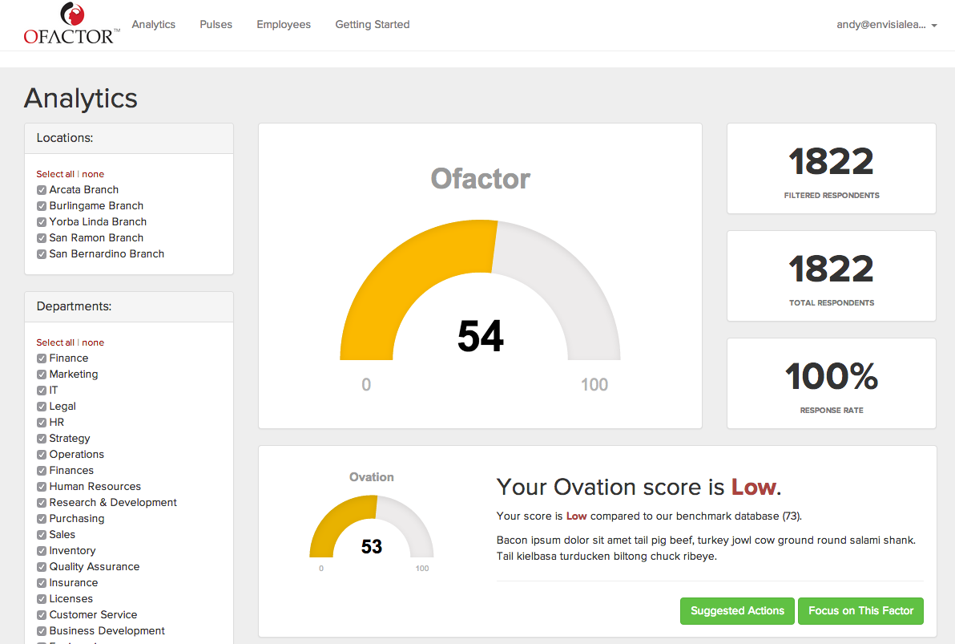
Task: Go to the Employees page
Action: point(283,24)
